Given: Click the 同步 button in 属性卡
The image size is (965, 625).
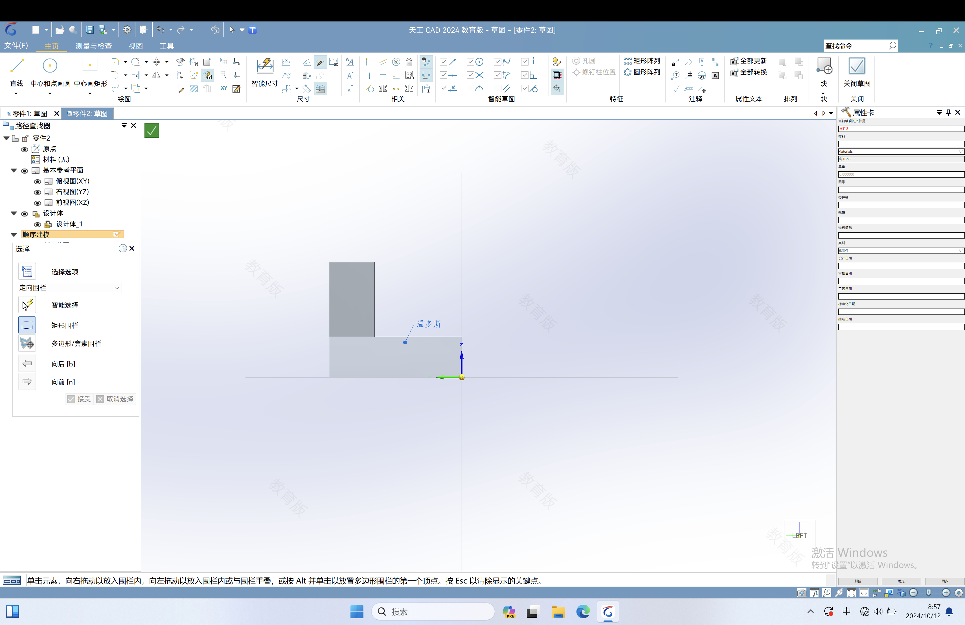Looking at the screenshot, I should pyautogui.click(x=945, y=581).
